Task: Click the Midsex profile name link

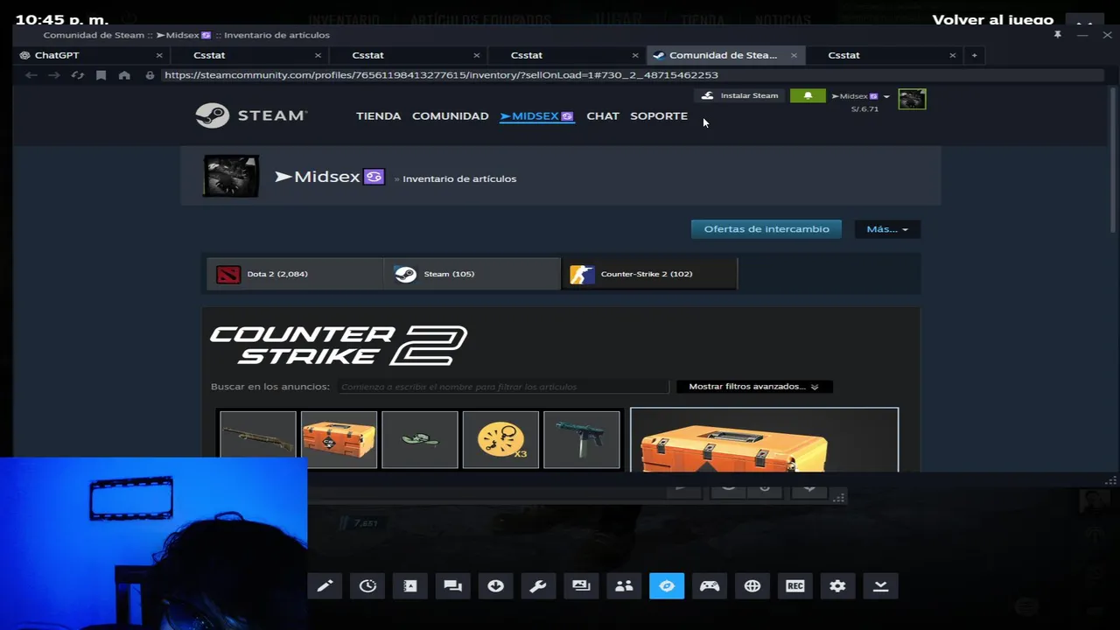Action: coord(329,177)
